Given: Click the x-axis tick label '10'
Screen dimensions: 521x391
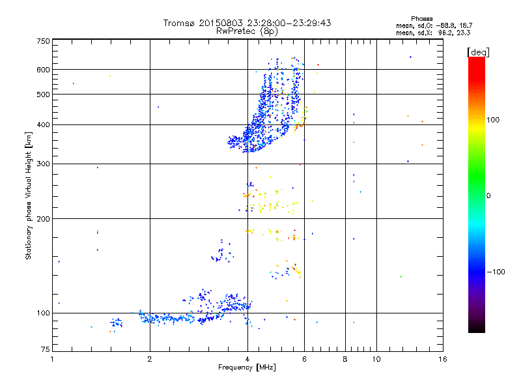Looking at the screenshot, I should pos(376,359).
